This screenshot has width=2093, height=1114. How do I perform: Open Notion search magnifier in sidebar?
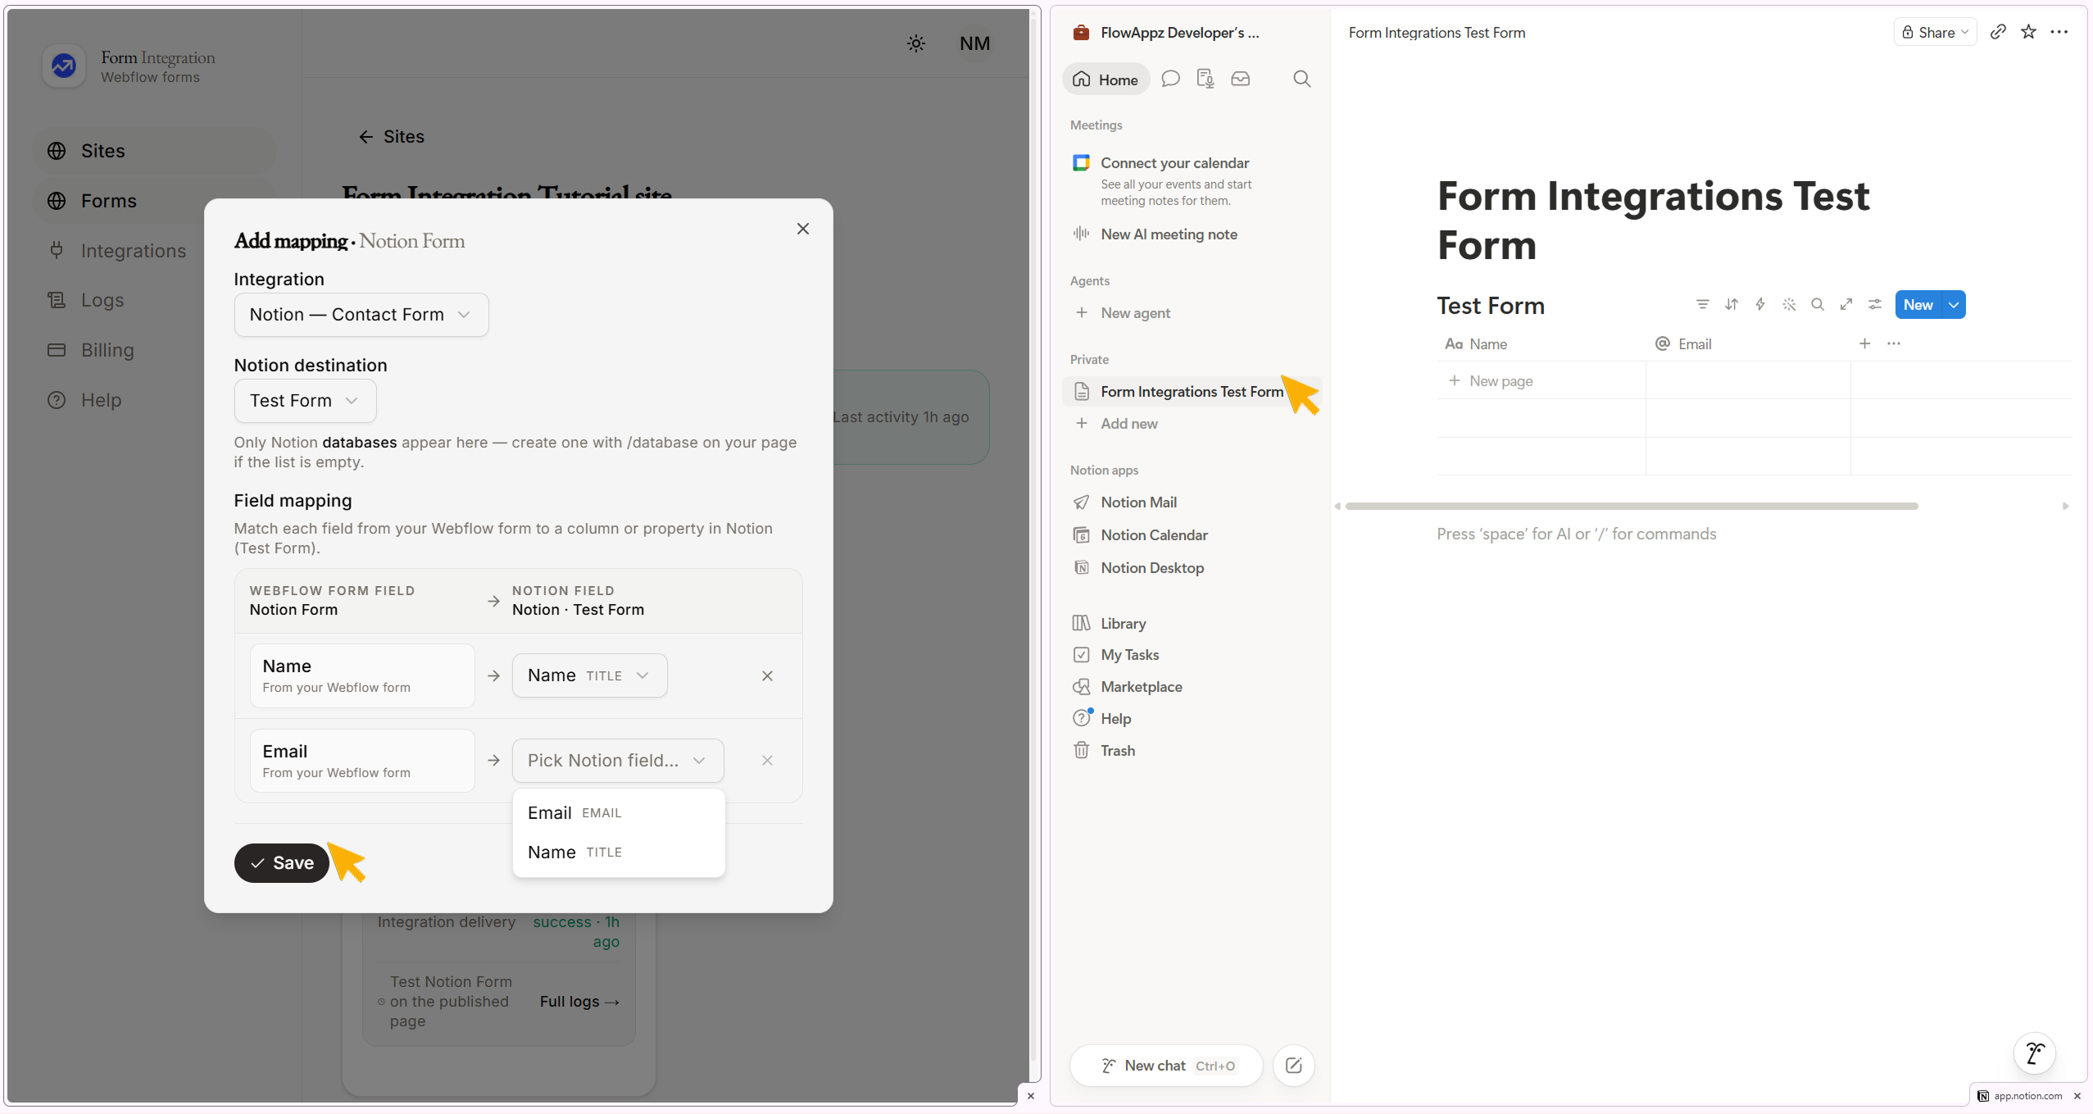pyautogui.click(x=1301, y=79)
